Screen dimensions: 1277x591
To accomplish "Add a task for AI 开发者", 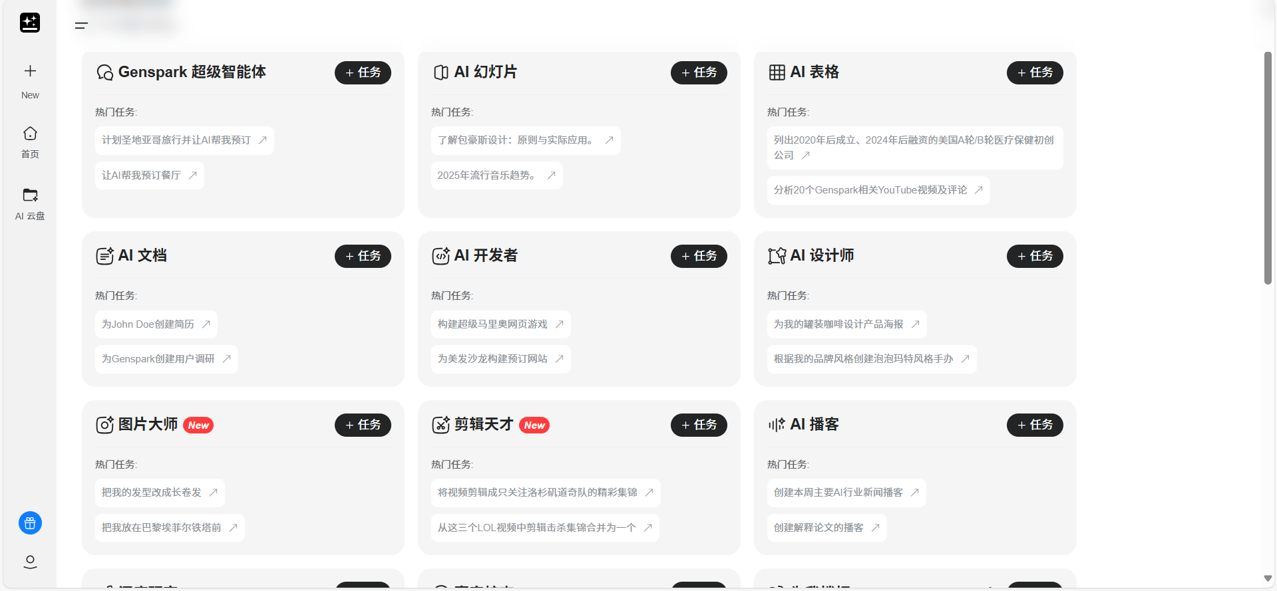I will point(699,256).
